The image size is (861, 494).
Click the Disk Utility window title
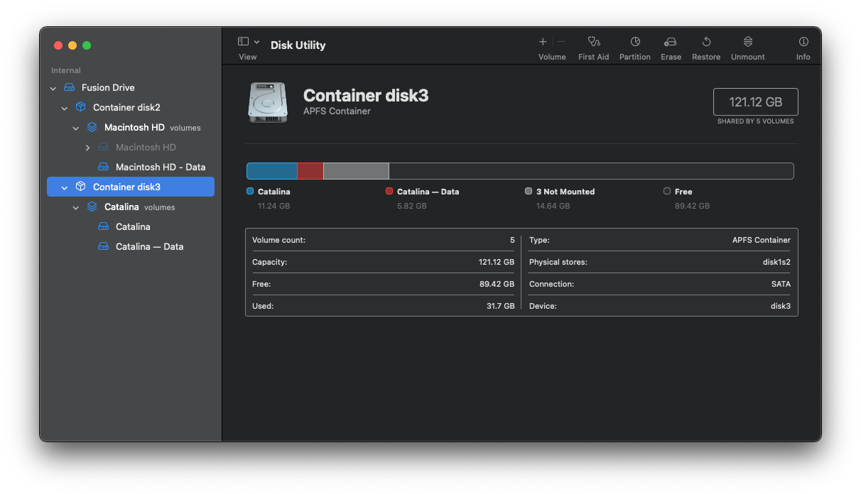coord(298,45)
